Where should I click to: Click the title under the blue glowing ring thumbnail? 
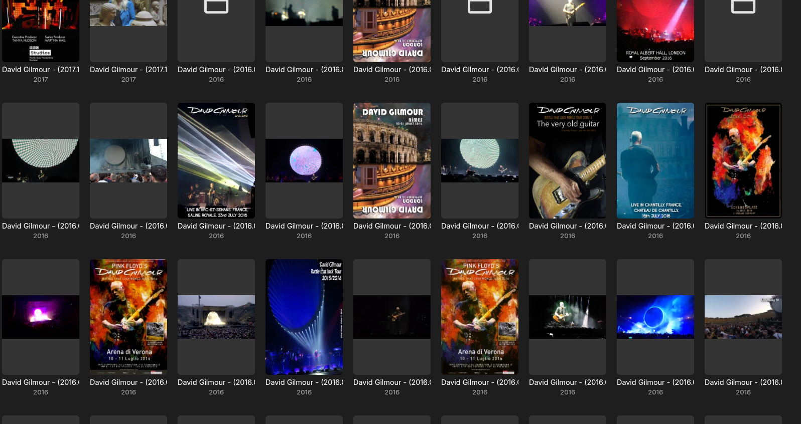(x=655, y=382)
